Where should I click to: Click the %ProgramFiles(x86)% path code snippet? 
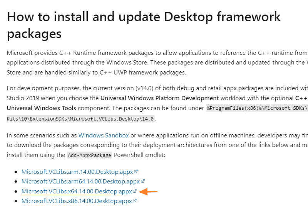257,108
